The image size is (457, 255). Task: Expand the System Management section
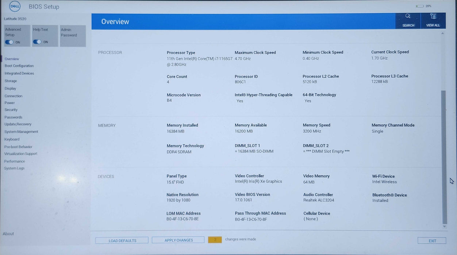coord(21,132)
